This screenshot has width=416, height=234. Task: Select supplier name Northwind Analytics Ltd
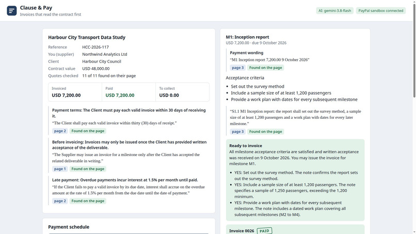(x=105, y=54)
